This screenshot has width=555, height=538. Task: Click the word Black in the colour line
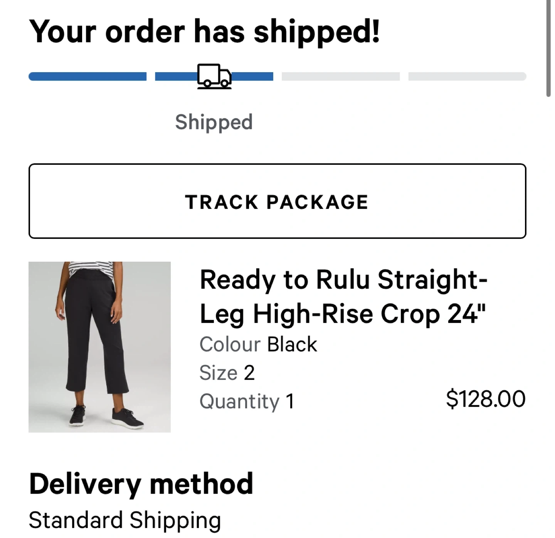pyautogui.click(x=292, y=344)
